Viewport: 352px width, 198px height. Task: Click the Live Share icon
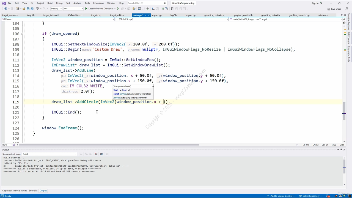coord(329,9)
